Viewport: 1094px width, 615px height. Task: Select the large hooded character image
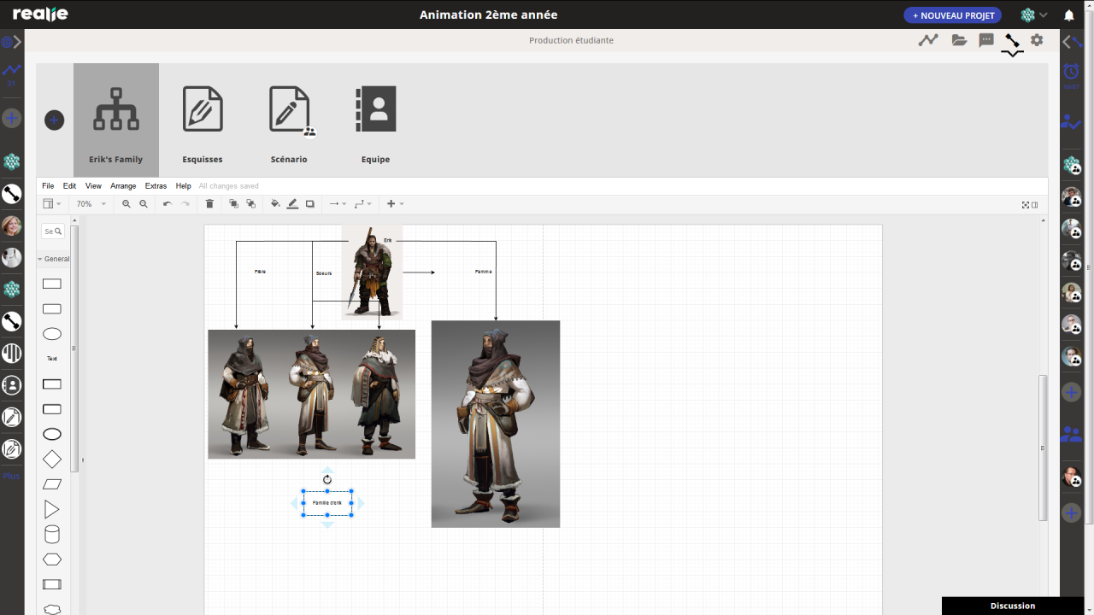tap(496, 424)
